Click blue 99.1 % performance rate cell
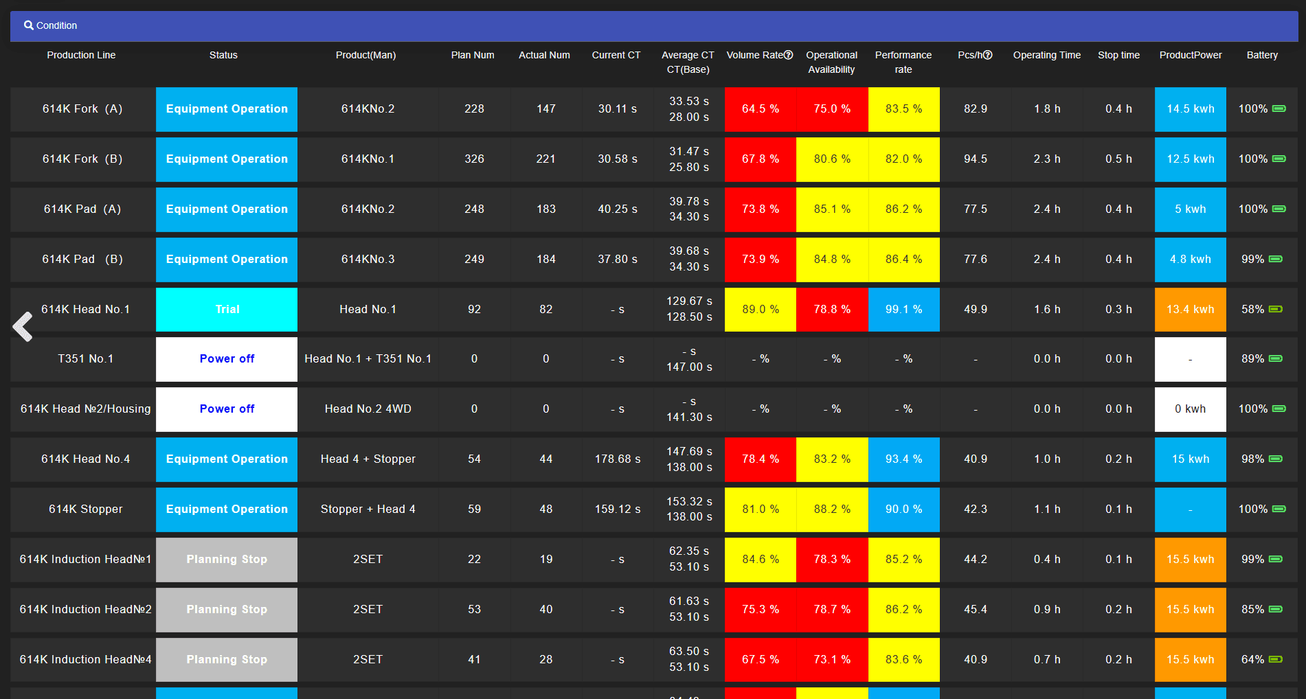Screen dimensions: 1306x699 click(x=903, y=309)
